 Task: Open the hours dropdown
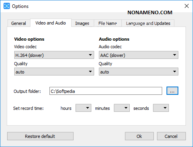pos(83,108)
